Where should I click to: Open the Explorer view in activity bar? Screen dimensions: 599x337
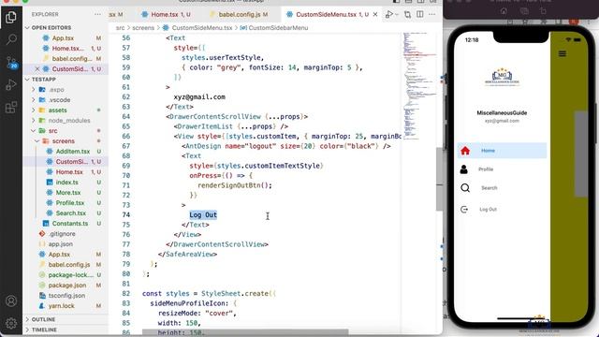11,17
